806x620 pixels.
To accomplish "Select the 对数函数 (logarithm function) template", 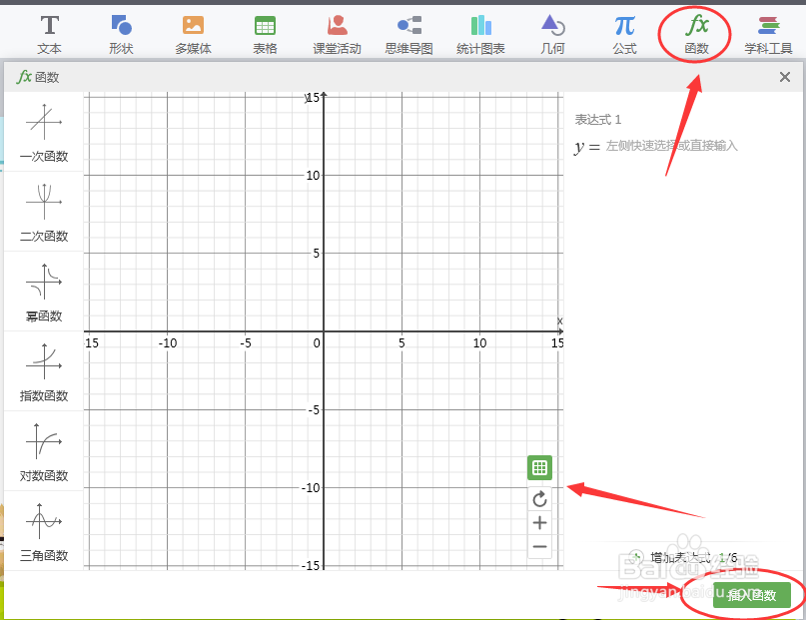I will click(43, 450).
